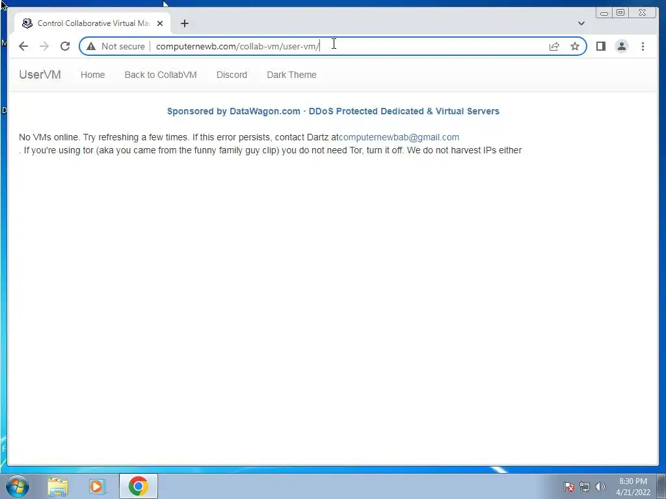The width and height of the screenshot is (666, 499).
Task: Reload the page with the refresh icon
Action: [x=65, y=46]
